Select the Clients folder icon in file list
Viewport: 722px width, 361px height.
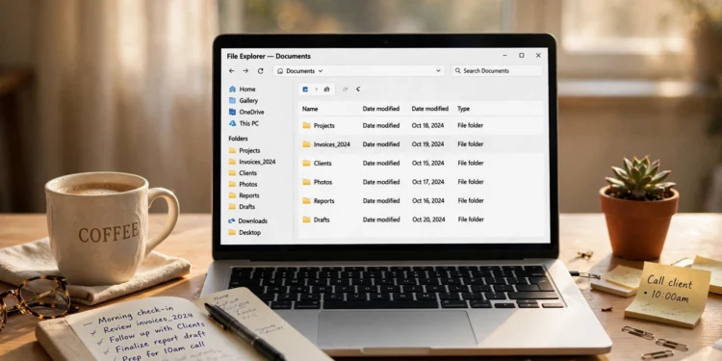pos(306,163)
